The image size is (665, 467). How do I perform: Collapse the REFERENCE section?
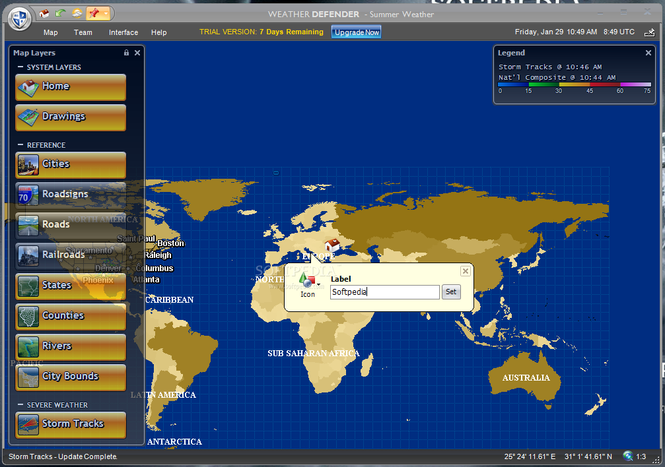(x=20, y=145)
